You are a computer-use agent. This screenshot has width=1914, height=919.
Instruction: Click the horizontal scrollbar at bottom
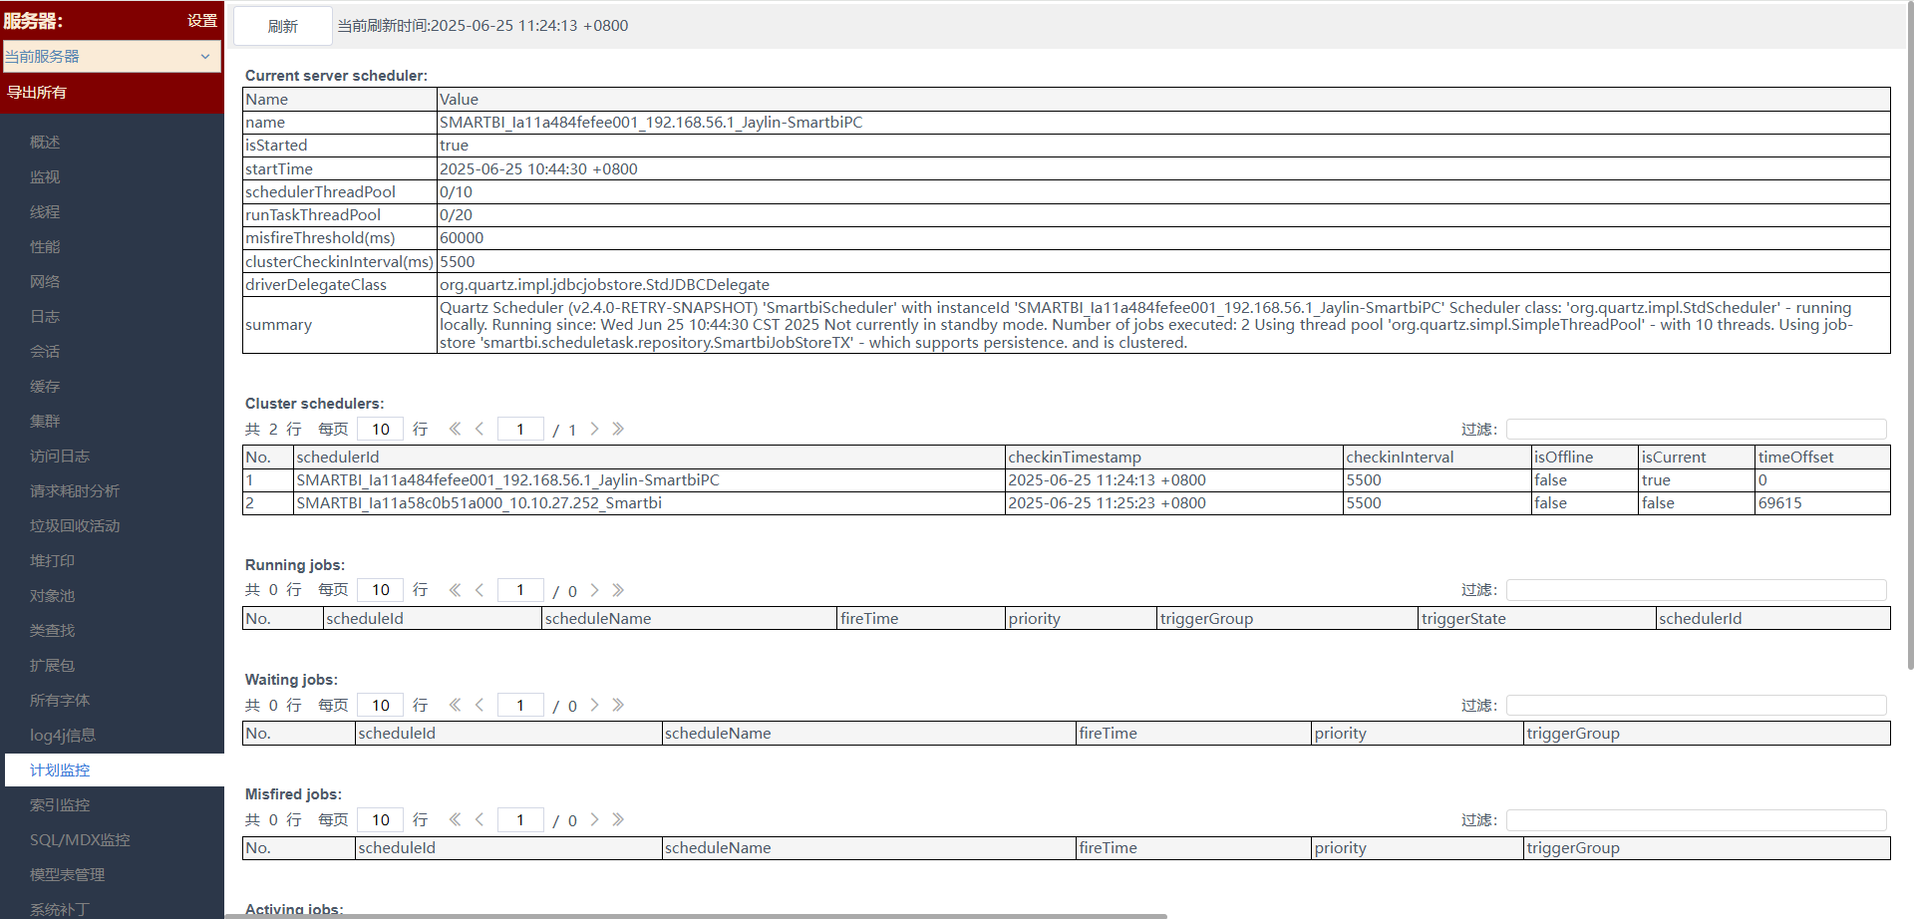[x=696, y=915]
